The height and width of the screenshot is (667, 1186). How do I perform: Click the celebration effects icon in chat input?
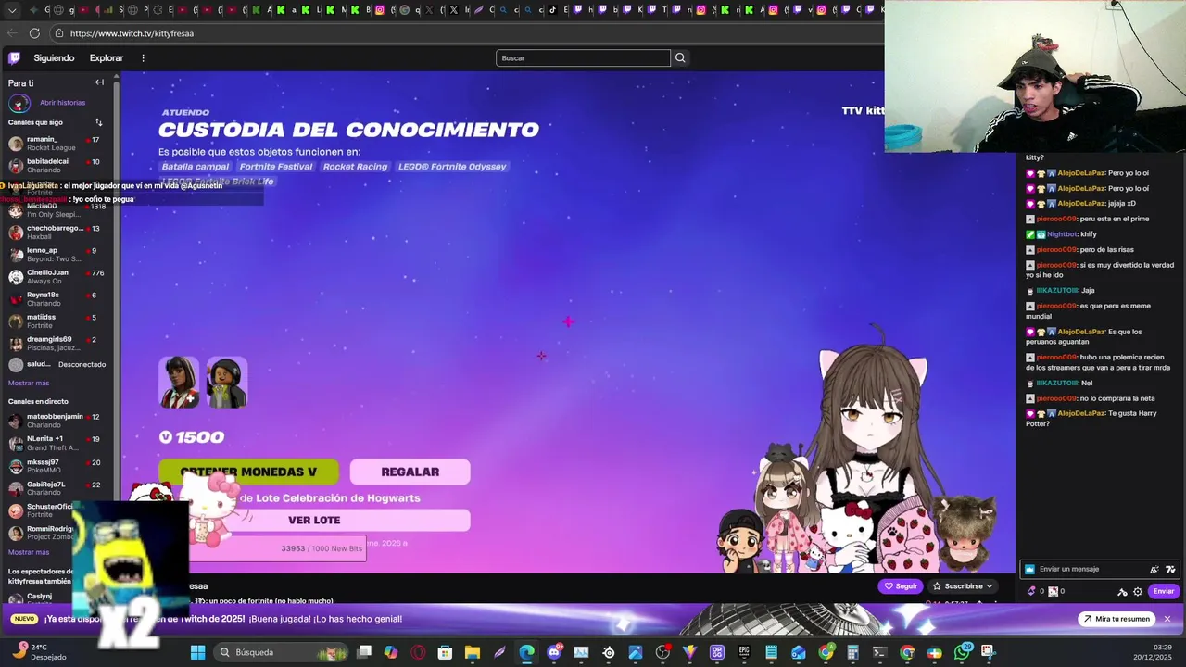1154,569
